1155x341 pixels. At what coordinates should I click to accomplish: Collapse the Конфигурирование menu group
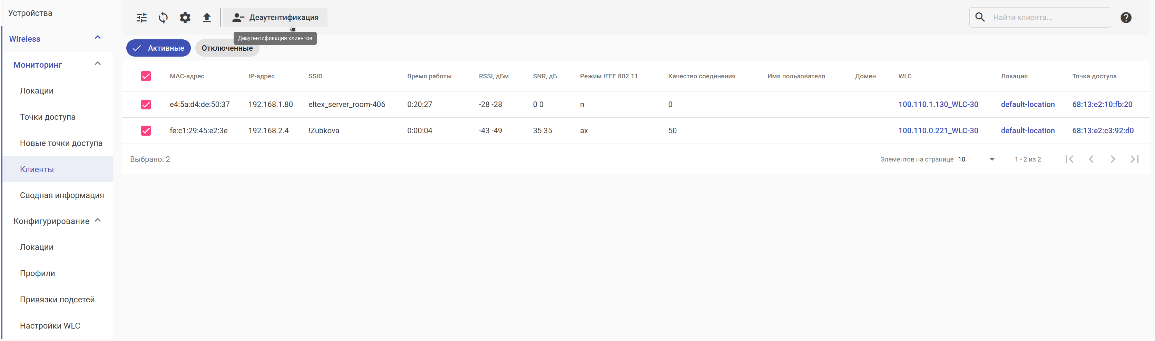(98, 220)
